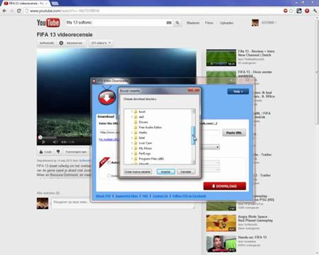
Task: Expand the Program Files (x86) node
Action: 131,159
